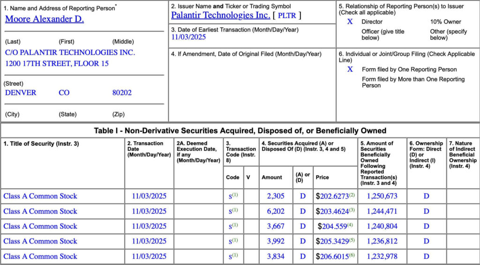The image size is (480, 265).
Task: Open footnote 6 beside the $206.6015 price
Action: [x=352, y=255]
